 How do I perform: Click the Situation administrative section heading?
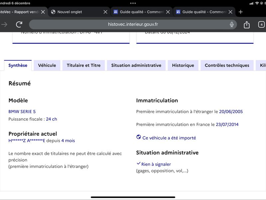click(168, 153)
